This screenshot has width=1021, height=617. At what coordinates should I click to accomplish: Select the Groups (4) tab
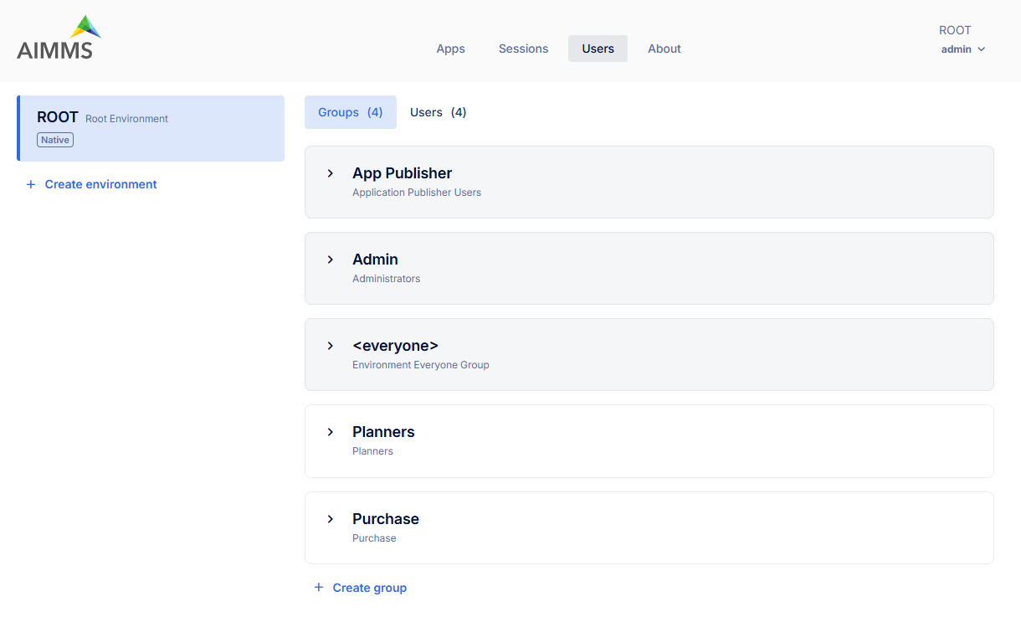(350, 111)
